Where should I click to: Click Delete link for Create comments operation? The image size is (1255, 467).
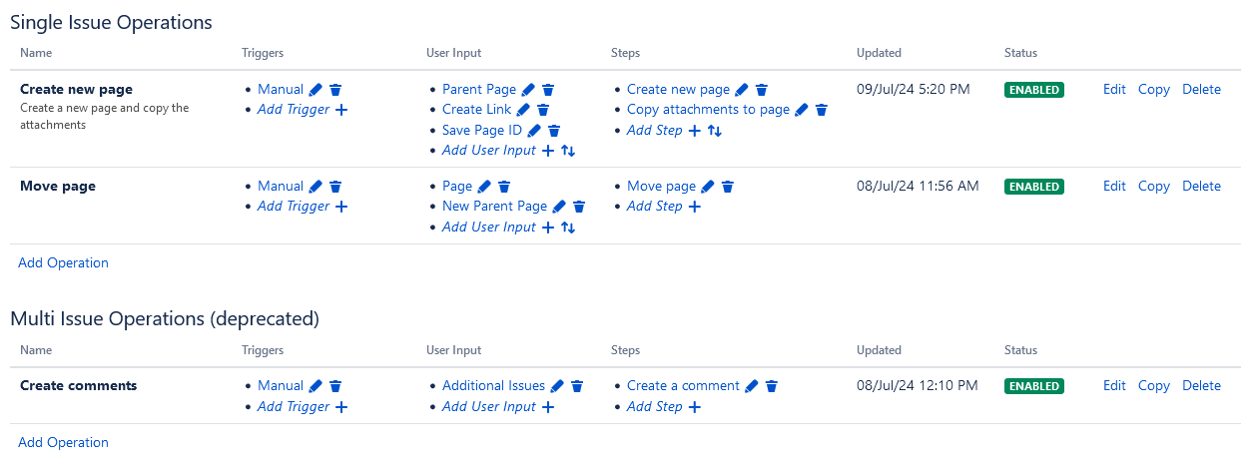(1202, 385)
